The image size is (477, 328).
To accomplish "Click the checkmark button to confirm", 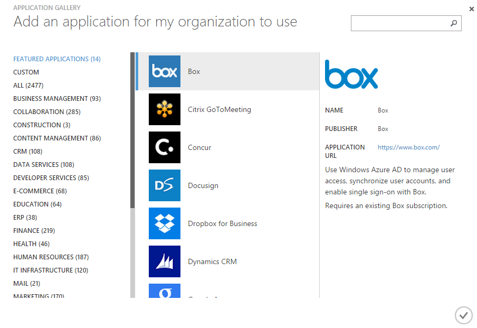I will click(x=463, y=315).
